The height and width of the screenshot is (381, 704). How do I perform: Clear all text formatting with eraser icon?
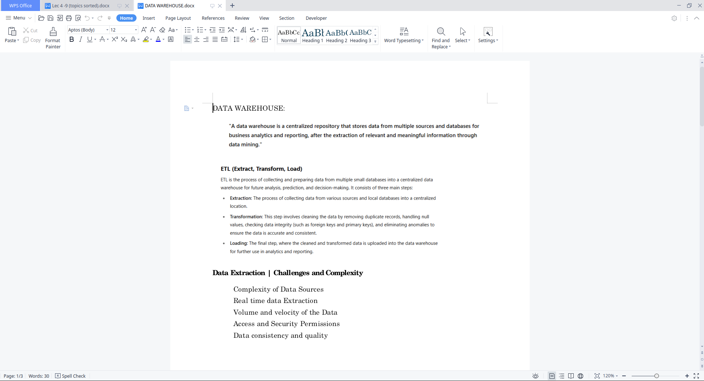coord(162,30)
